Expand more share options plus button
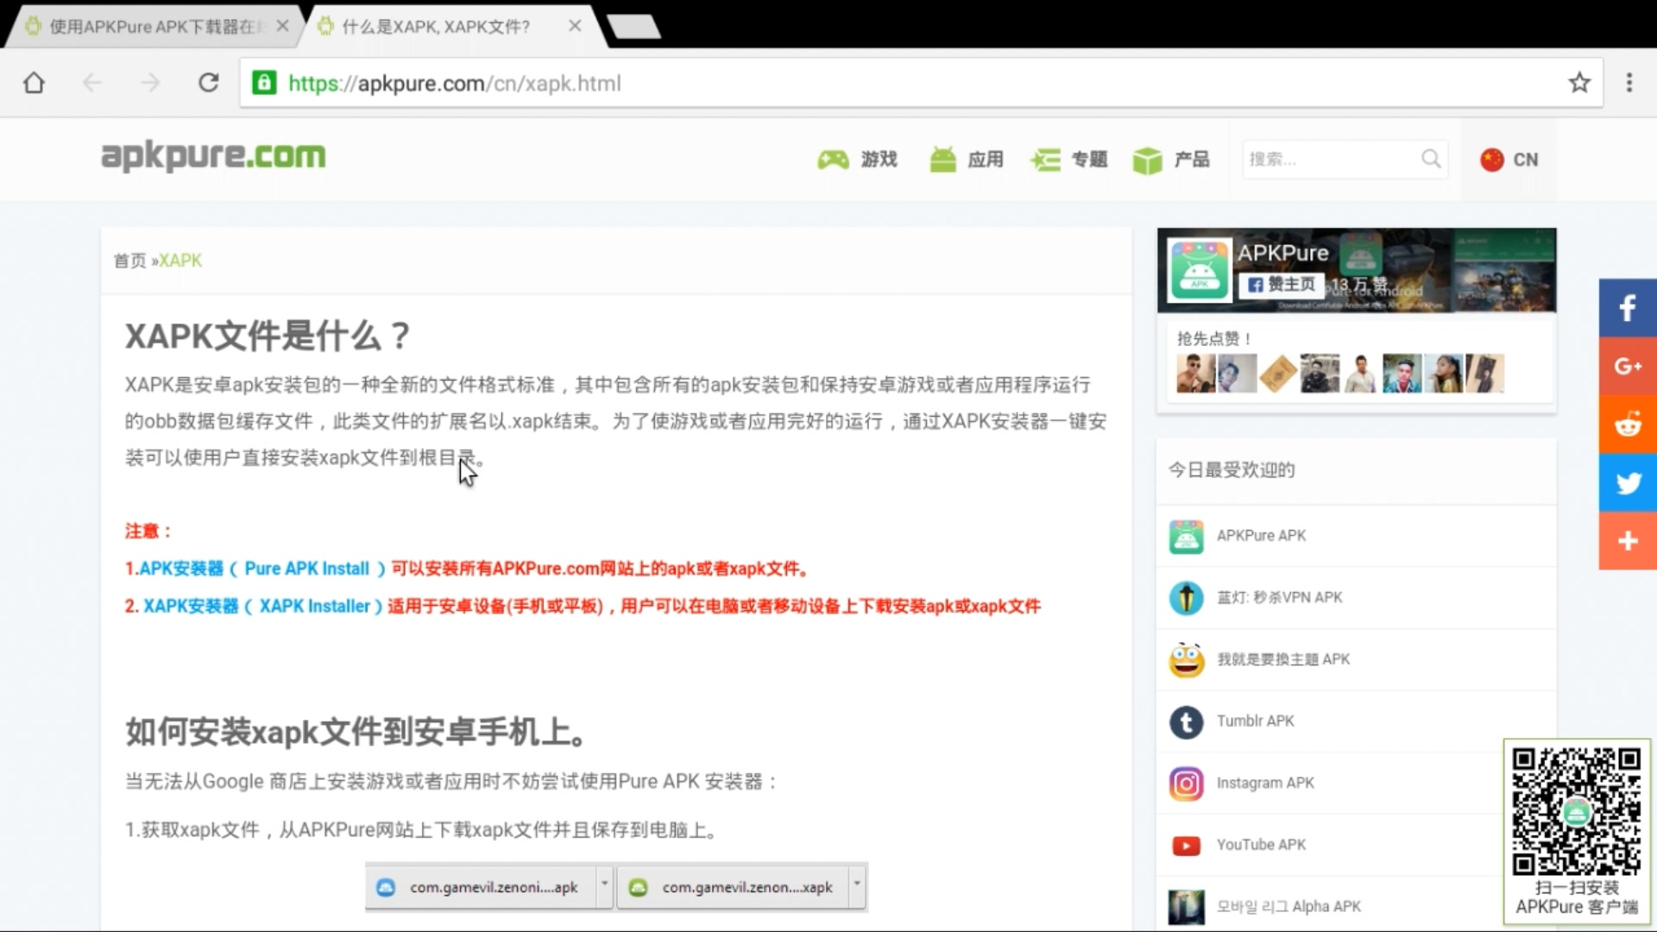This screenshot has height=932, width=1657. 1628,541
